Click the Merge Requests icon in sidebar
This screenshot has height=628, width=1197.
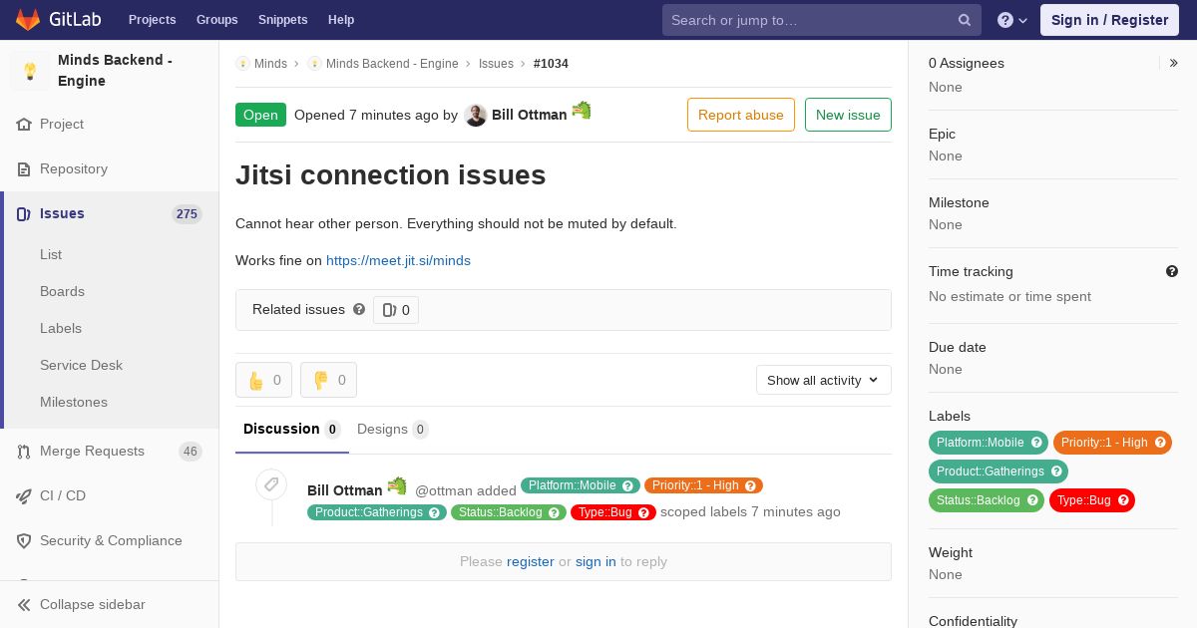tap(24, 452)
